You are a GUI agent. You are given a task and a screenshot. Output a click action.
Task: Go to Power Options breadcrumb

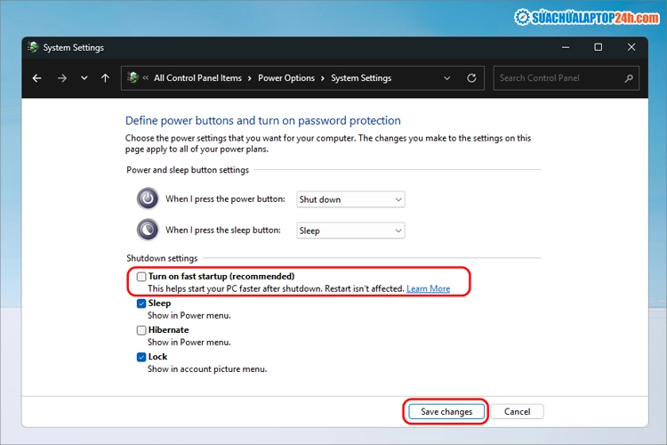286,78
